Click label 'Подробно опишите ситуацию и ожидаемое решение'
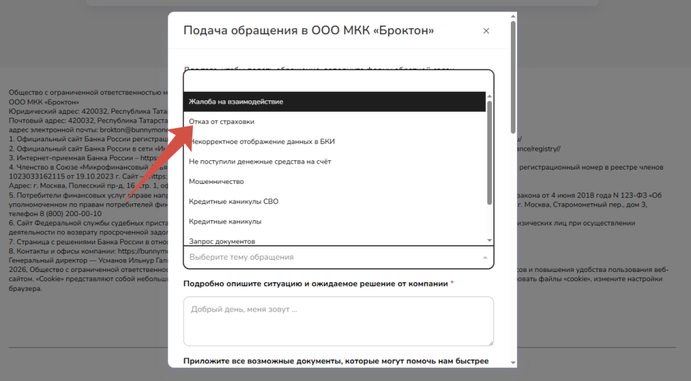Screen dimensions: 691x381 [x=316, y=284]
